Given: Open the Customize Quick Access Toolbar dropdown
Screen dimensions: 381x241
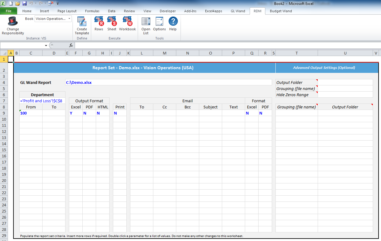Looking at the screenshot, I should point(58,4).
